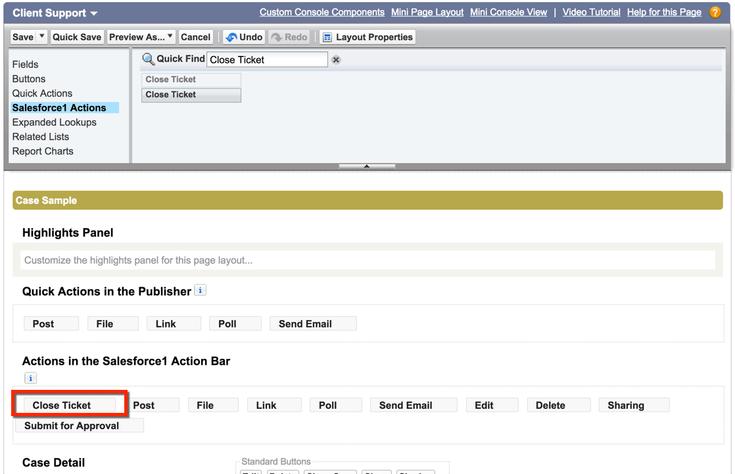The width and height of the screenshot is (735, 474).
Task: Click the Quick Find magnifier icon
Action: (x=149, y=59)
